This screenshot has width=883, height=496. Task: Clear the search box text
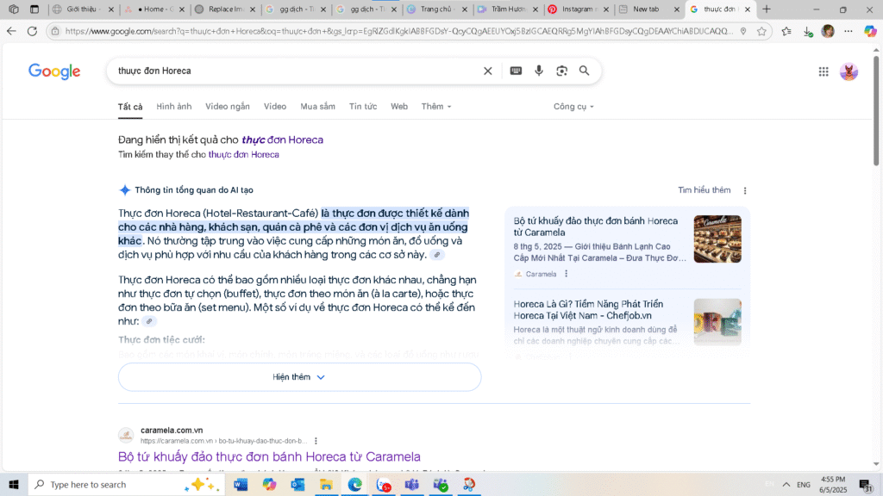tap(488, 71)
